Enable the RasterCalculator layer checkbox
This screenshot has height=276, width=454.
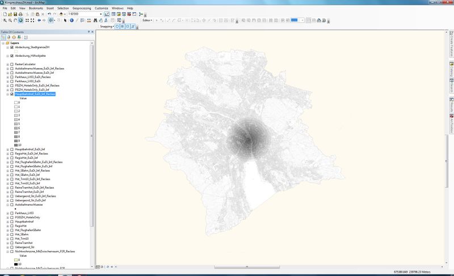[x=12, y=64]
